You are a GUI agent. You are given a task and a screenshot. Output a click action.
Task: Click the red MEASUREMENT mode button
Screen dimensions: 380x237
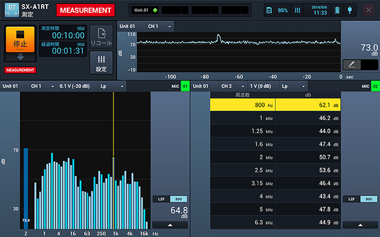coord(85,10)
